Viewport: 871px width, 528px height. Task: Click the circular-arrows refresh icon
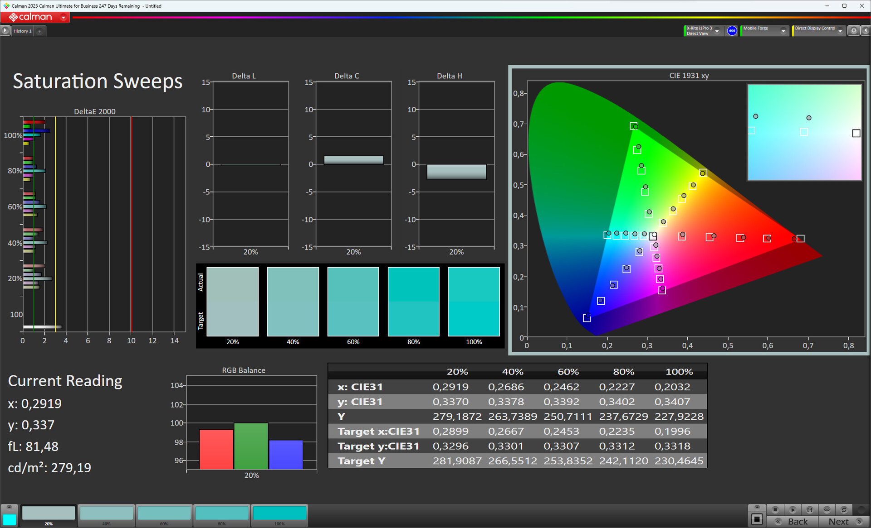coord(844,509)
